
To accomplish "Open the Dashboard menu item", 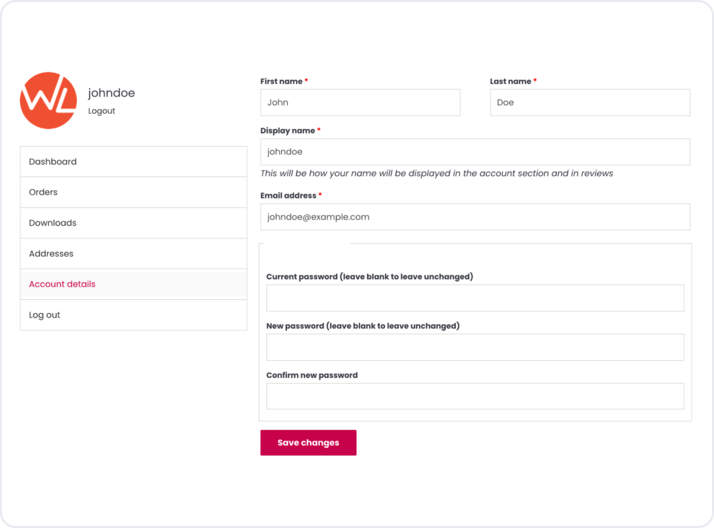I will (53, 162).
